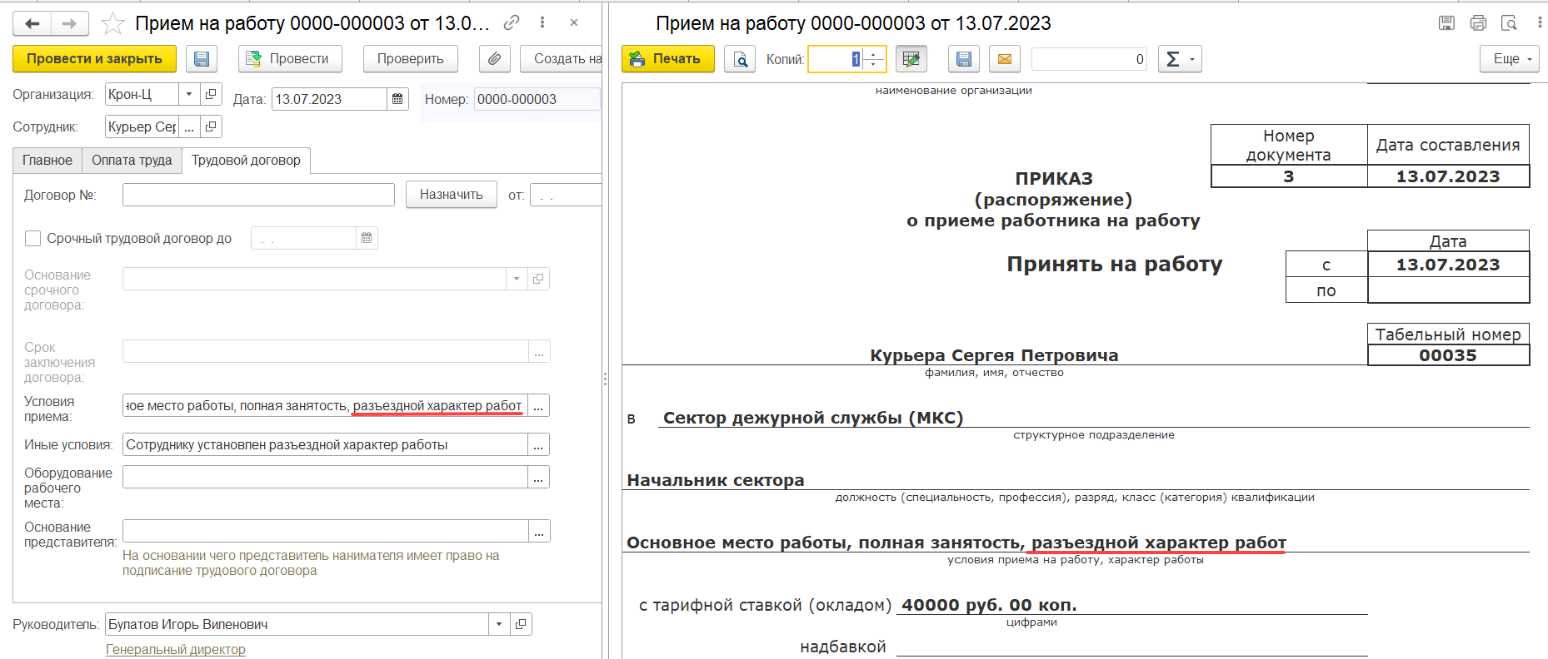Preview icon at top right of print window

(1509, 23)
